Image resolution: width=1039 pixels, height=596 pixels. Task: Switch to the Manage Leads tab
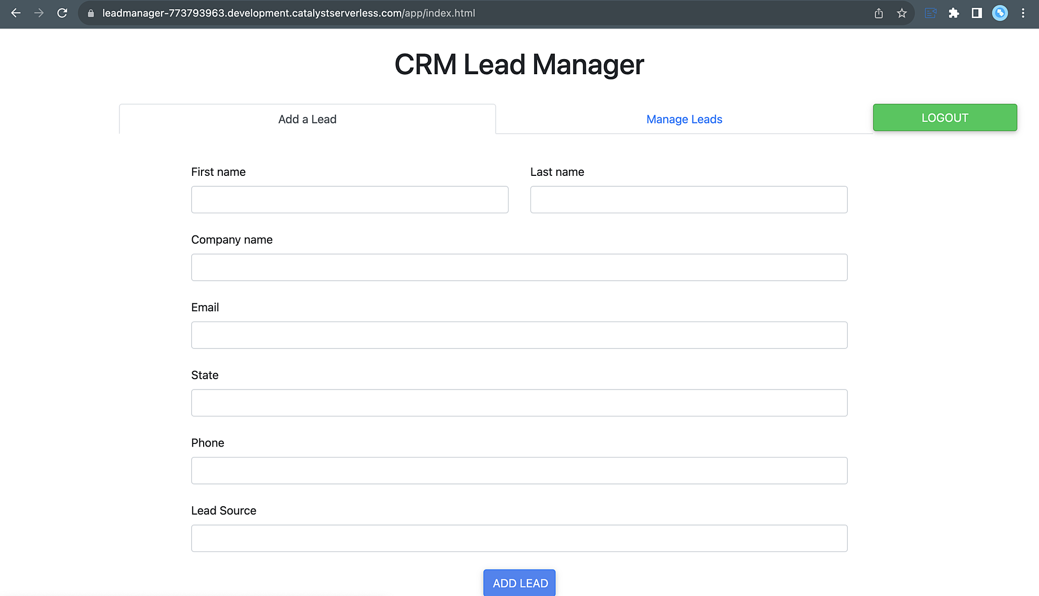[684, 119]
